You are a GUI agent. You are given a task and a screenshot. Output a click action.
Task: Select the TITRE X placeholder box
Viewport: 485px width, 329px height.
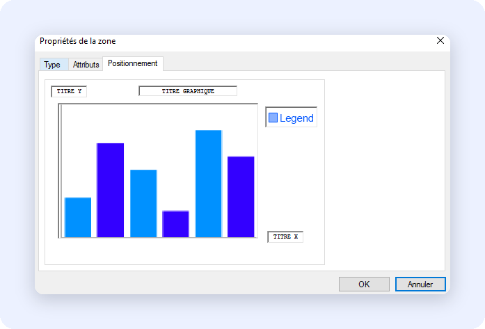click(x=285, y=237)
